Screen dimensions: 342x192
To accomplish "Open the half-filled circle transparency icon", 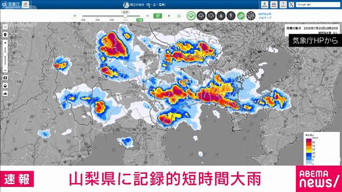I will click(5, 85).
